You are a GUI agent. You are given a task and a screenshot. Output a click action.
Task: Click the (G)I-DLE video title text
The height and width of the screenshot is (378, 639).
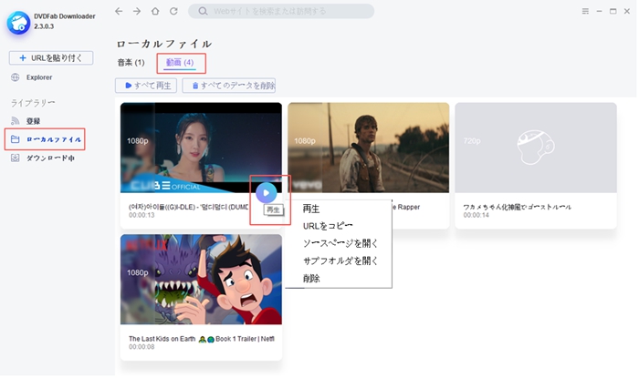[189, 207]
